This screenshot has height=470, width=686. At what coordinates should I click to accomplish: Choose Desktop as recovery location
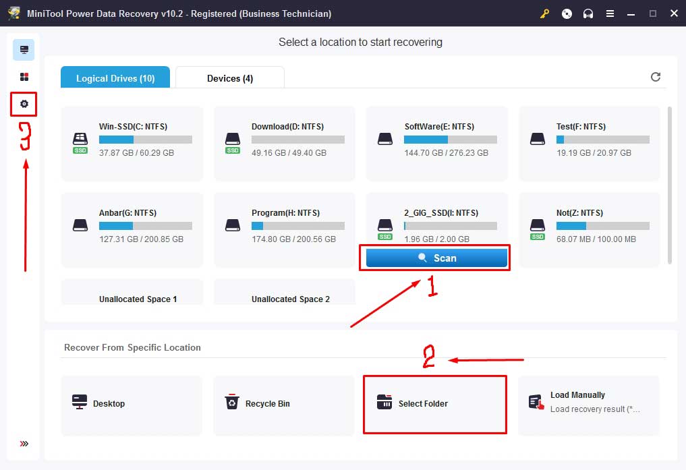pos(132,406)
